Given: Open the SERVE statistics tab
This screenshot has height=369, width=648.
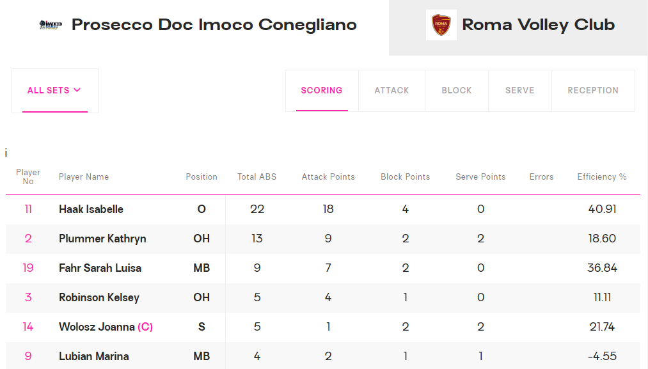Looking at the screenshot, I should click(x=519, y=91).
